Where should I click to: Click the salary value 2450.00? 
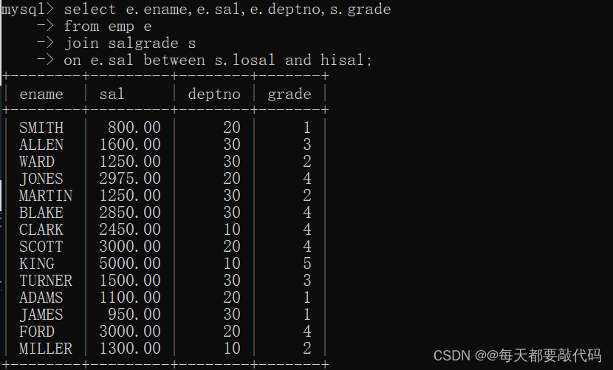130,230
